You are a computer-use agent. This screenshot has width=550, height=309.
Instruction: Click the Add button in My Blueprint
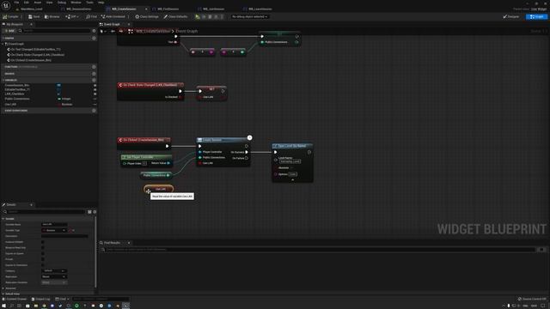[9, 31]
